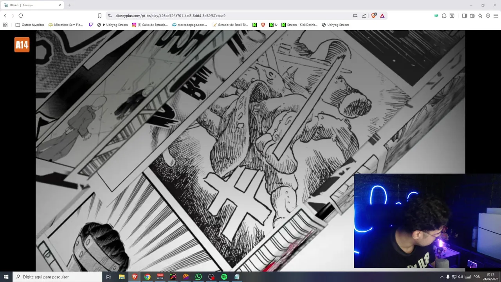Click the A14 age rating badge
The height and width of the screenshot is (282, 501).
pos(22,45)
